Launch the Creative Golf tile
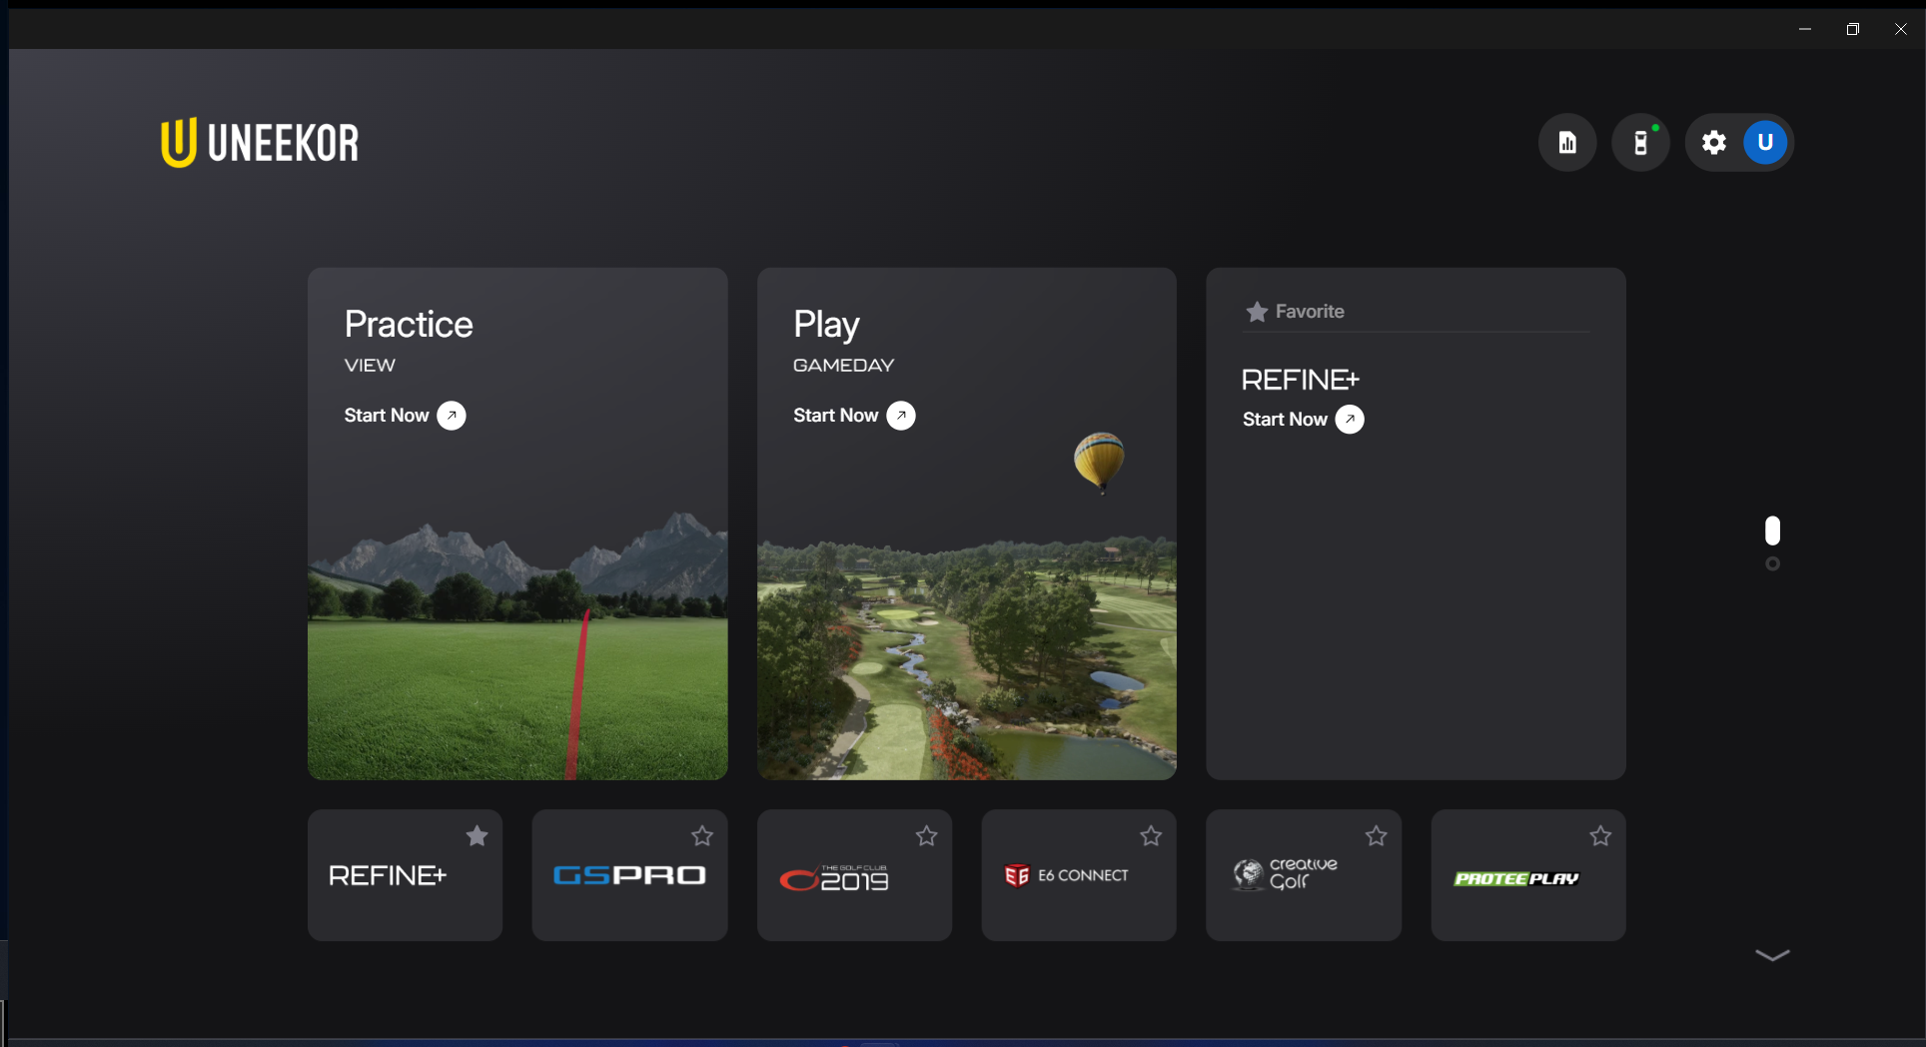This screenshot has height=1047, width=1926. (x=1304, y=875)
